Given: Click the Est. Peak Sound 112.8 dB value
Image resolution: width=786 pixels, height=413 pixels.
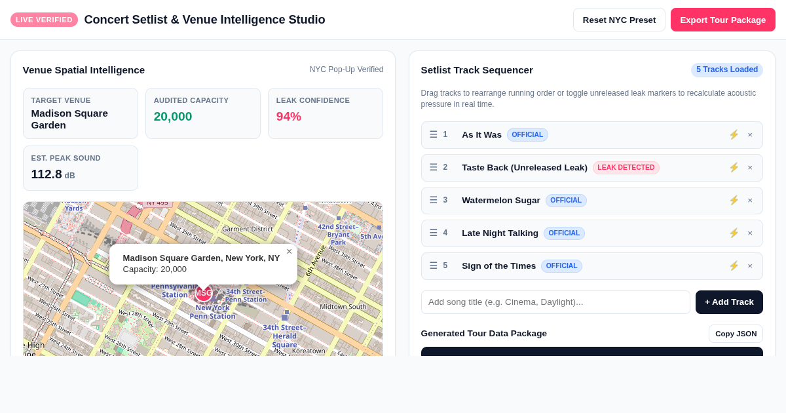Looking at the screenshot, I should (53, 174).
